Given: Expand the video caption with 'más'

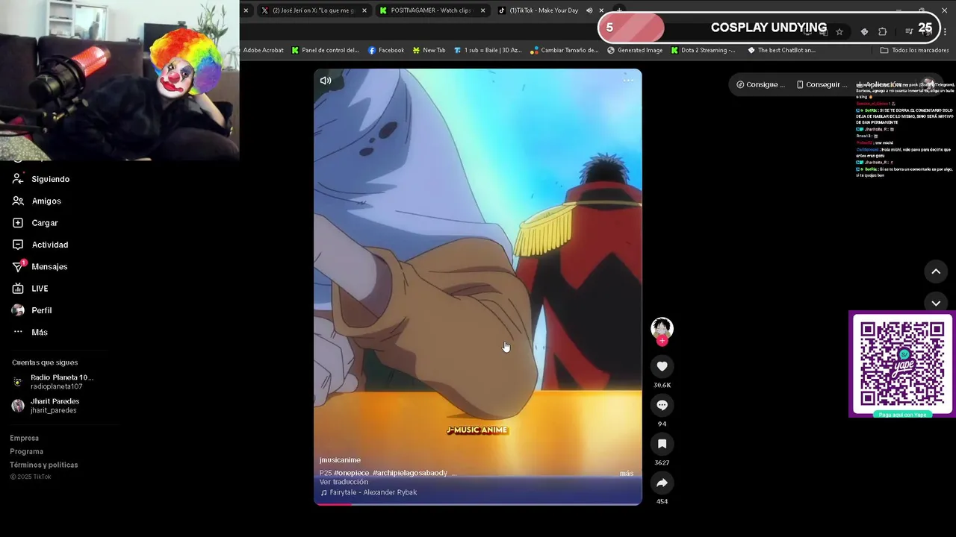Looking at the screenshot, I should point(626,473).
